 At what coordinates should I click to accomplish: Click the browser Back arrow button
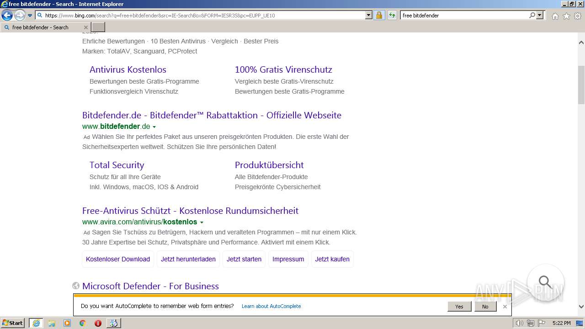pyautogui.click(x=7, y=16)
